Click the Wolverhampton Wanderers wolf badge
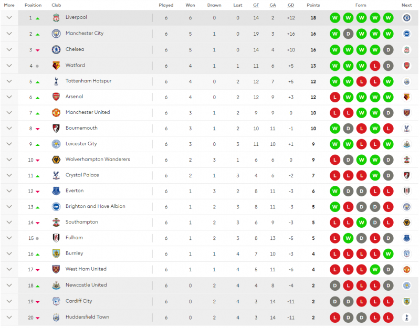Viewport: 420px width, 328px height. [56, 160]
